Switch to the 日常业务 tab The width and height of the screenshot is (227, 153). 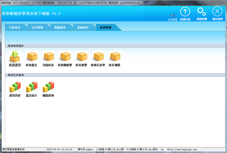[16, 28]
